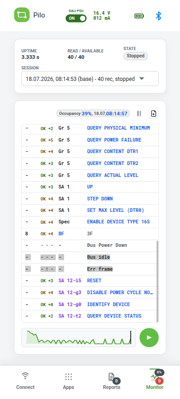Click the SA 12-g3 address cell

(x=70, y=293)
